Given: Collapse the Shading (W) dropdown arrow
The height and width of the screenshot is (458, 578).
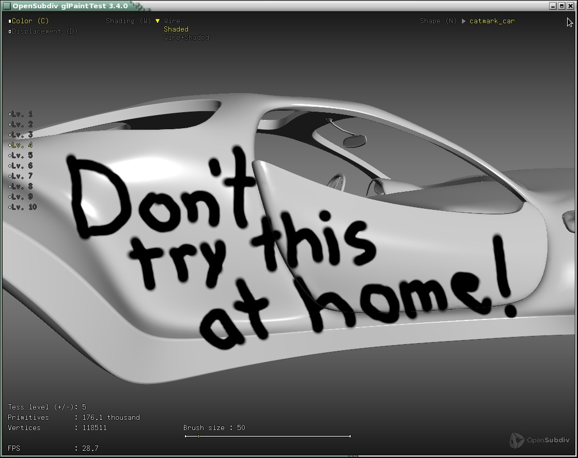Looking at the screenshot, I should pyautogui.click(x=158, y=21).
